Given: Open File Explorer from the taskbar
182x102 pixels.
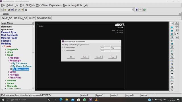Looking at the screenshot, I should [x=67, y=99].
